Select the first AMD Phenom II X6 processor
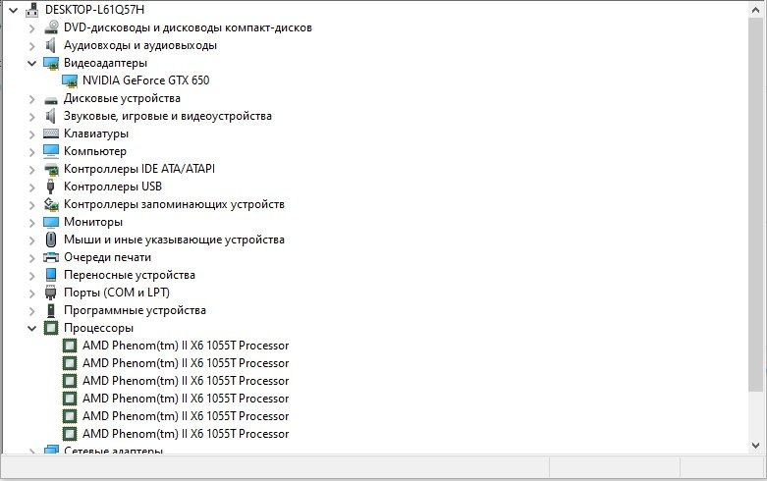767x481 pixels. pos(185,346)
